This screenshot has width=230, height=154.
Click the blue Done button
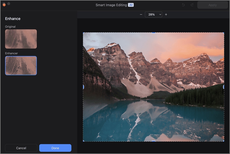(55, 148)
